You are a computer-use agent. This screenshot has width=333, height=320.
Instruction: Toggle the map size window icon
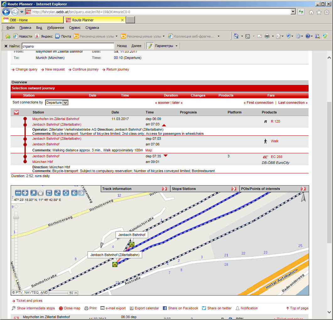(x=49, y=193)
